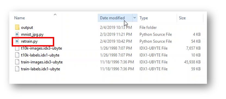Sort files by the Type column
226x99 pixels.
143,18
